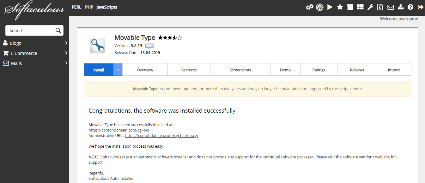Select PERL in the top menu
This screenshot has height=183, width=425.
(76, 7)
